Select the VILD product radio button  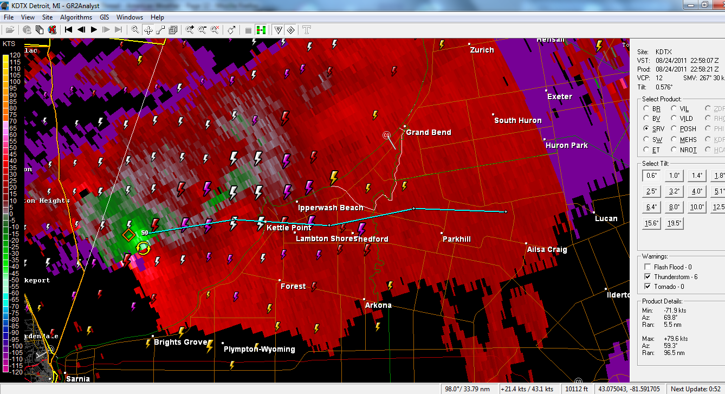(x=675, y=119)
